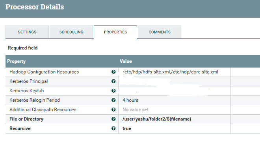Show help icon for Kerberos Principal

[113, 81]
